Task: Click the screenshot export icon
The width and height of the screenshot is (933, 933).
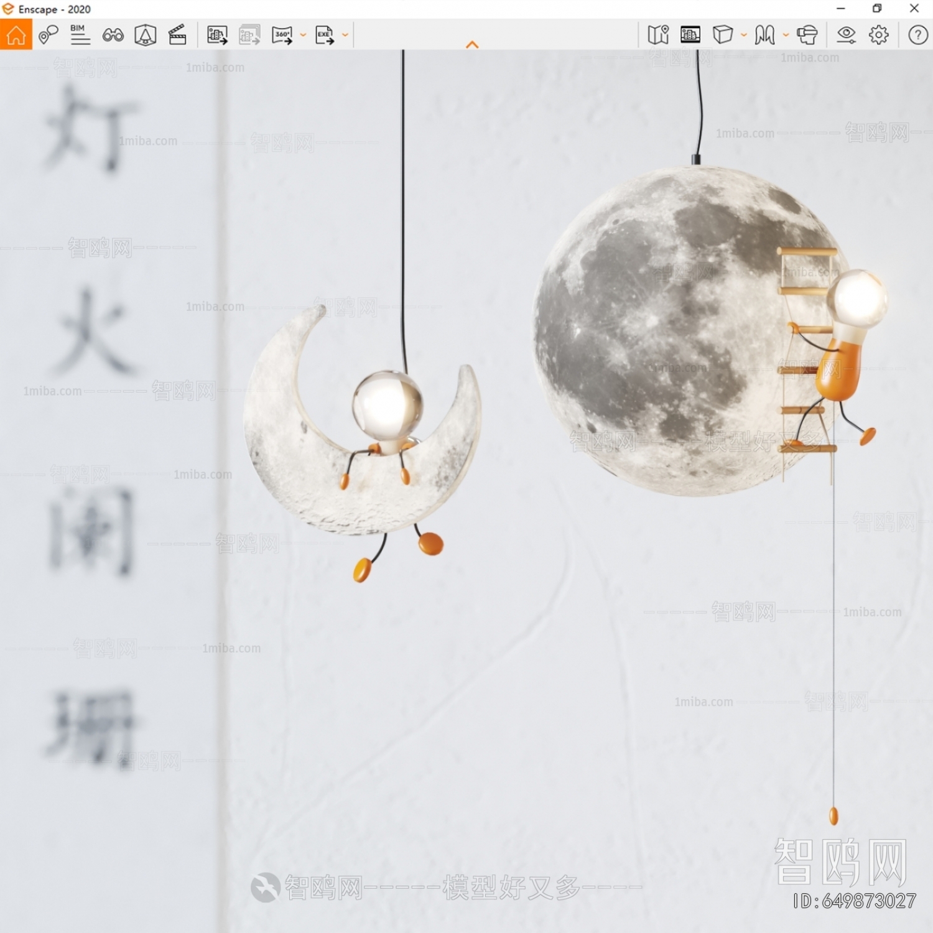Action: (x=217, y=35)
